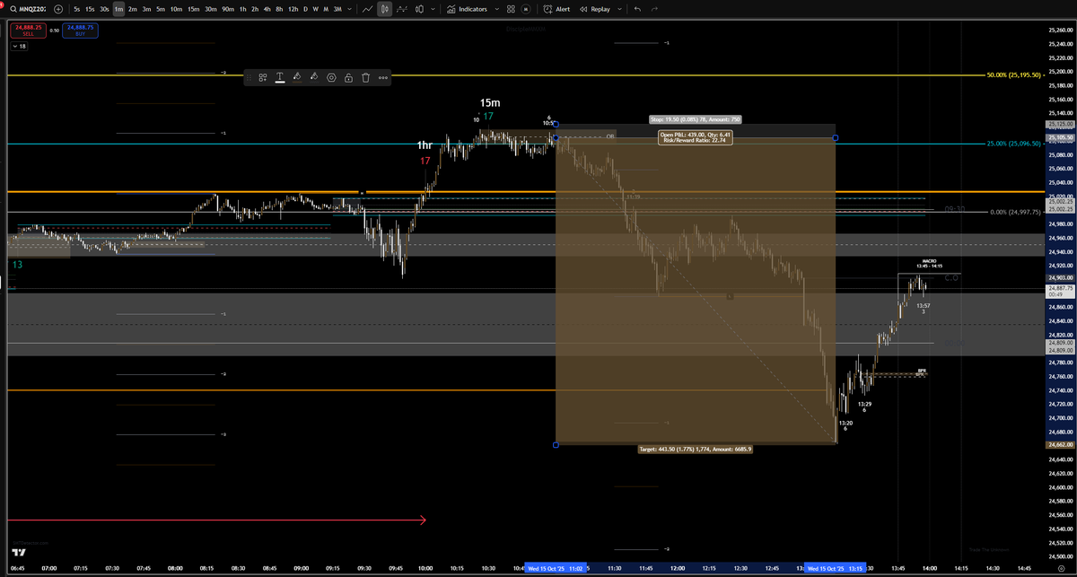Select the Stop 19.50 label on position
The width and height of the screenshot is (1077, 577).
[696, 118]
